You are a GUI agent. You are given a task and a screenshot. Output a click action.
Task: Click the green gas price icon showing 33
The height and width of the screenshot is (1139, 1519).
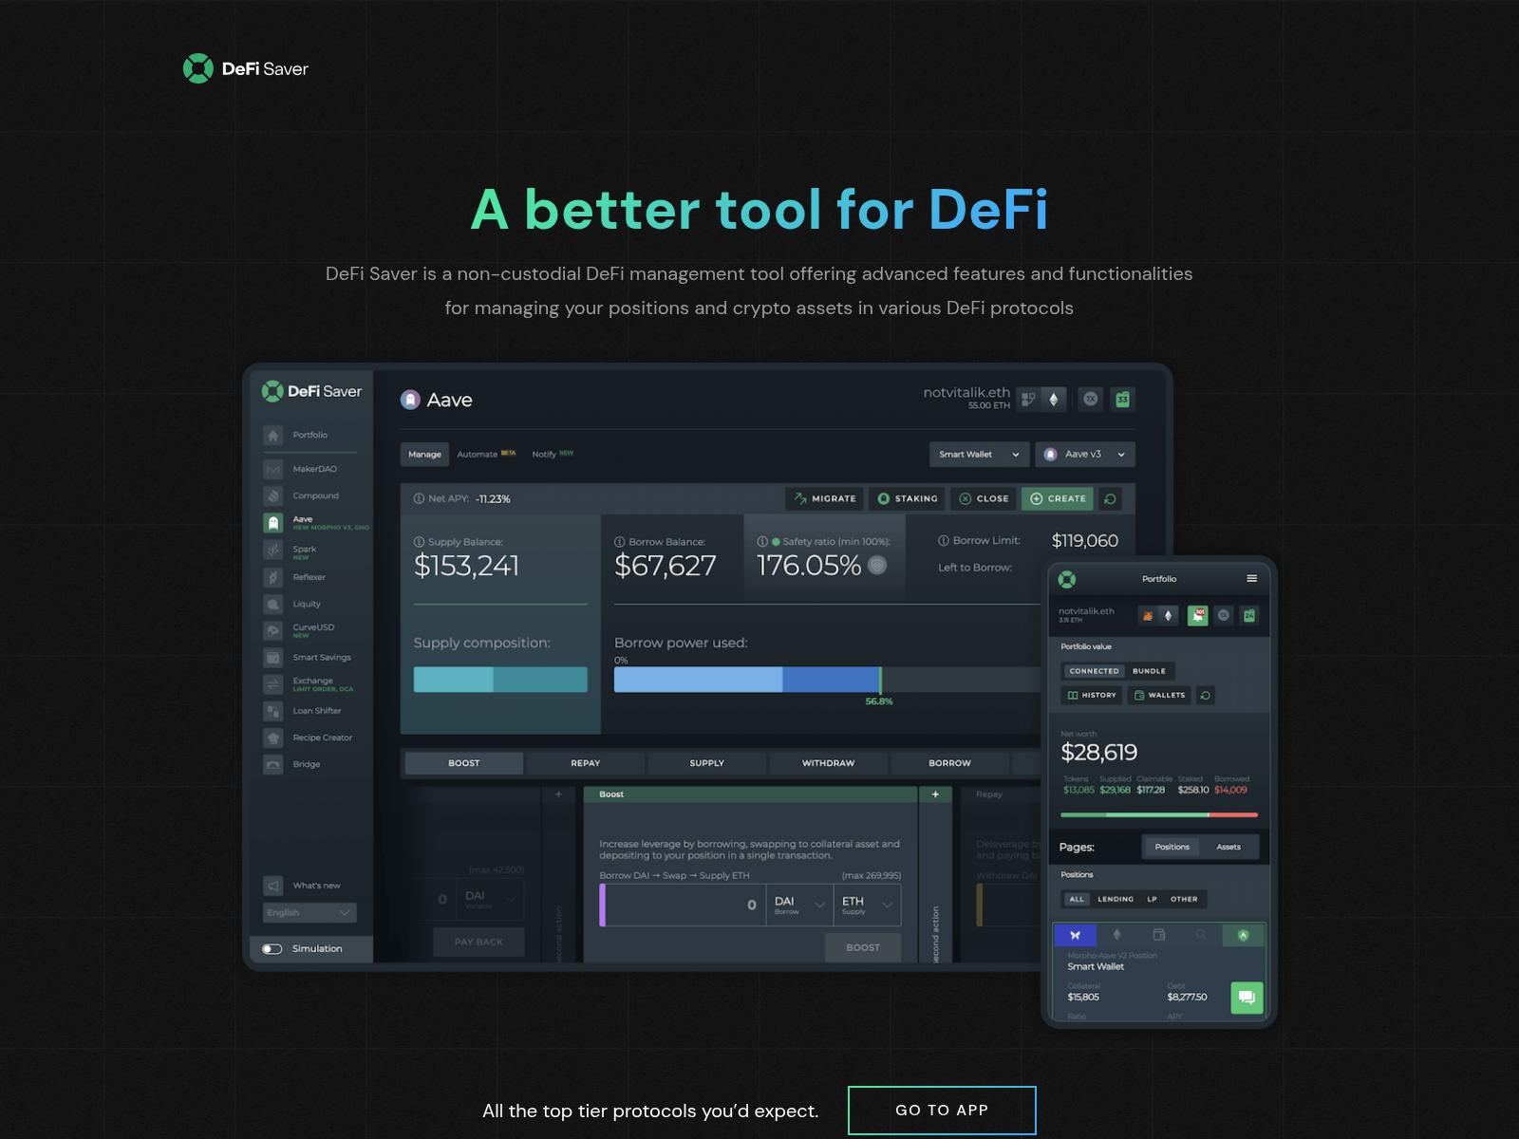coord(1122,400)
